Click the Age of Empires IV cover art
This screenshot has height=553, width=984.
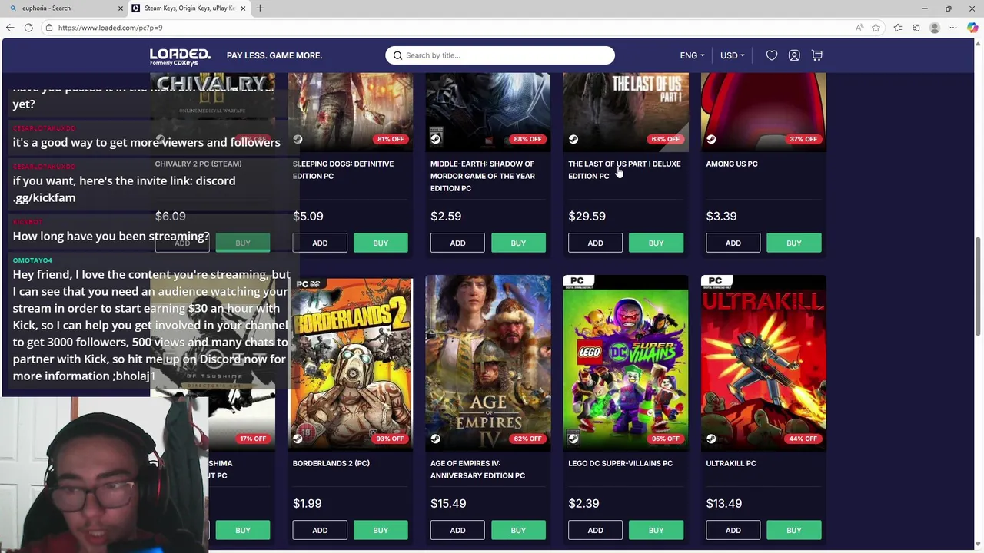pyautogui.click(x=488, y=363)
